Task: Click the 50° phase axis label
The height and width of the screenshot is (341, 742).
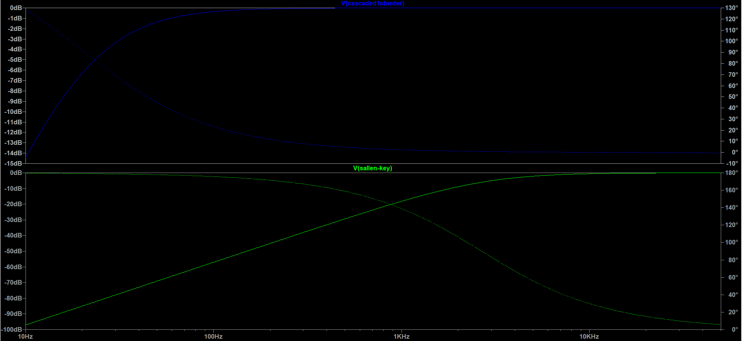Action: [x=733, y=97]
